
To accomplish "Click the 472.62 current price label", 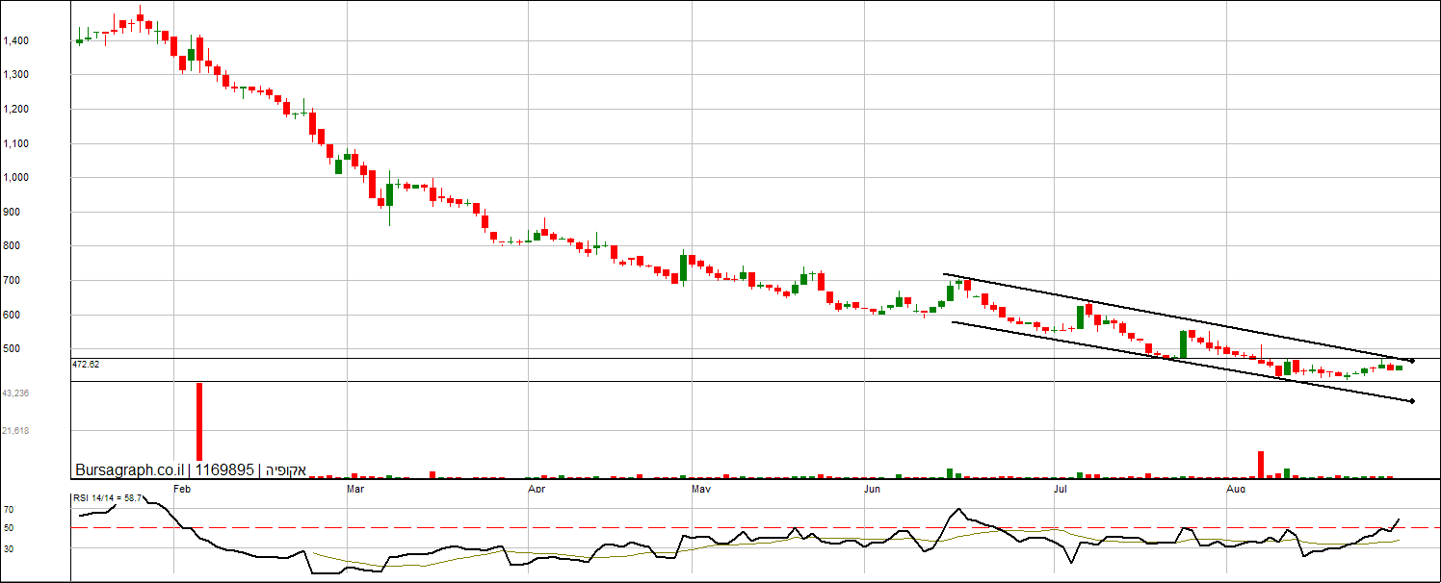I will [86, 365].
